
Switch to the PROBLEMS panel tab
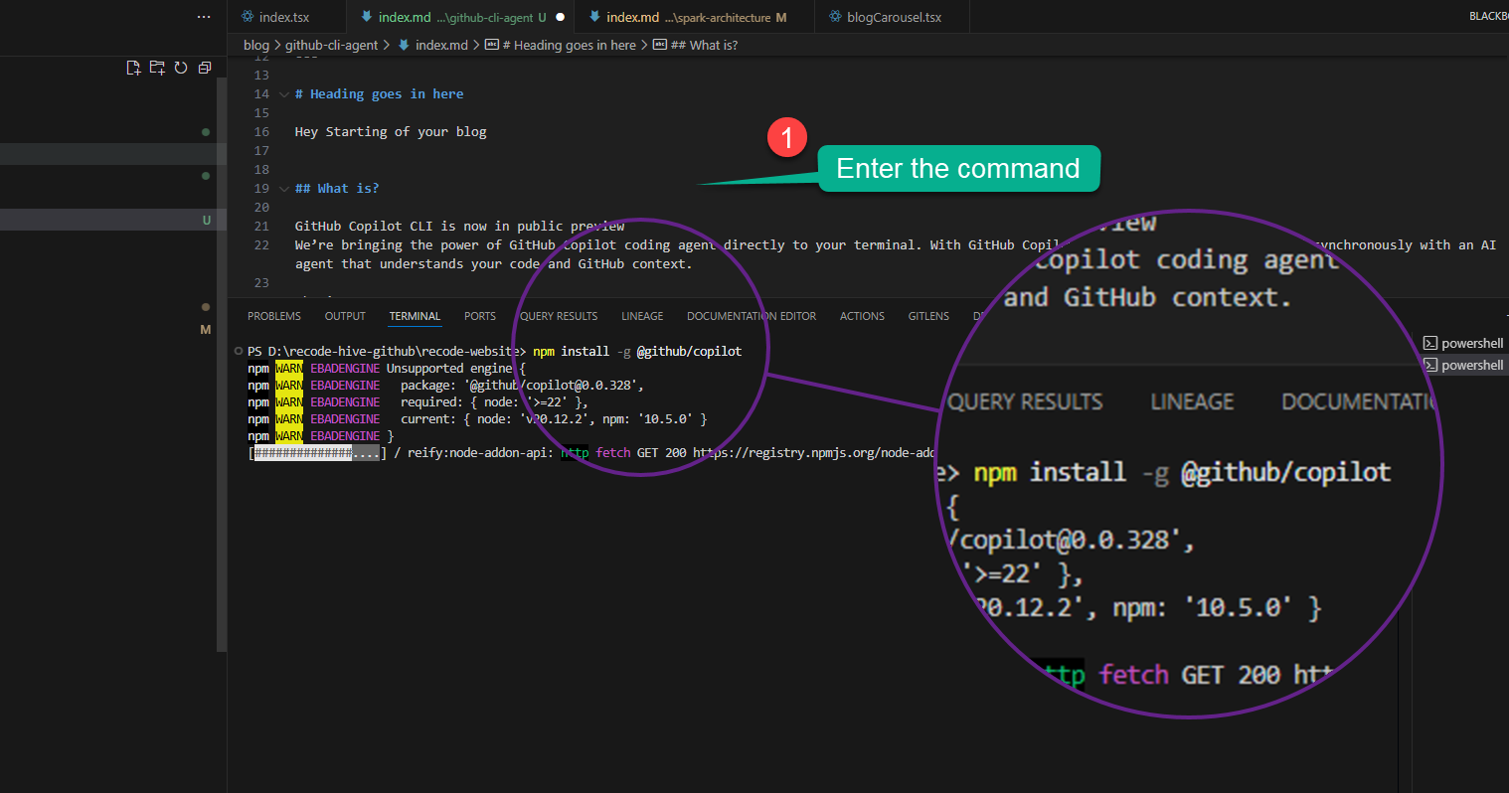[273, 315]
